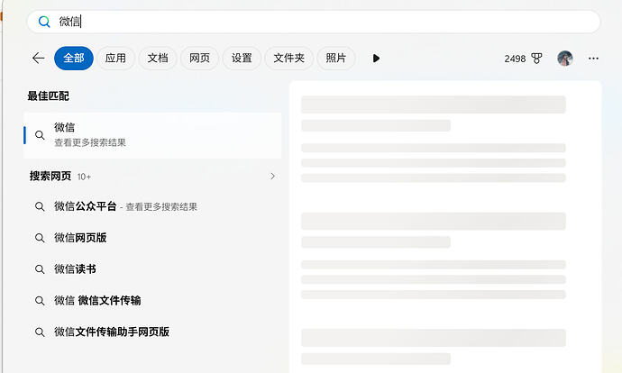Click the 查看更多搜索结果 text under 微信
The height and width of the screenshot is (373, 622).
click(90, 142)
